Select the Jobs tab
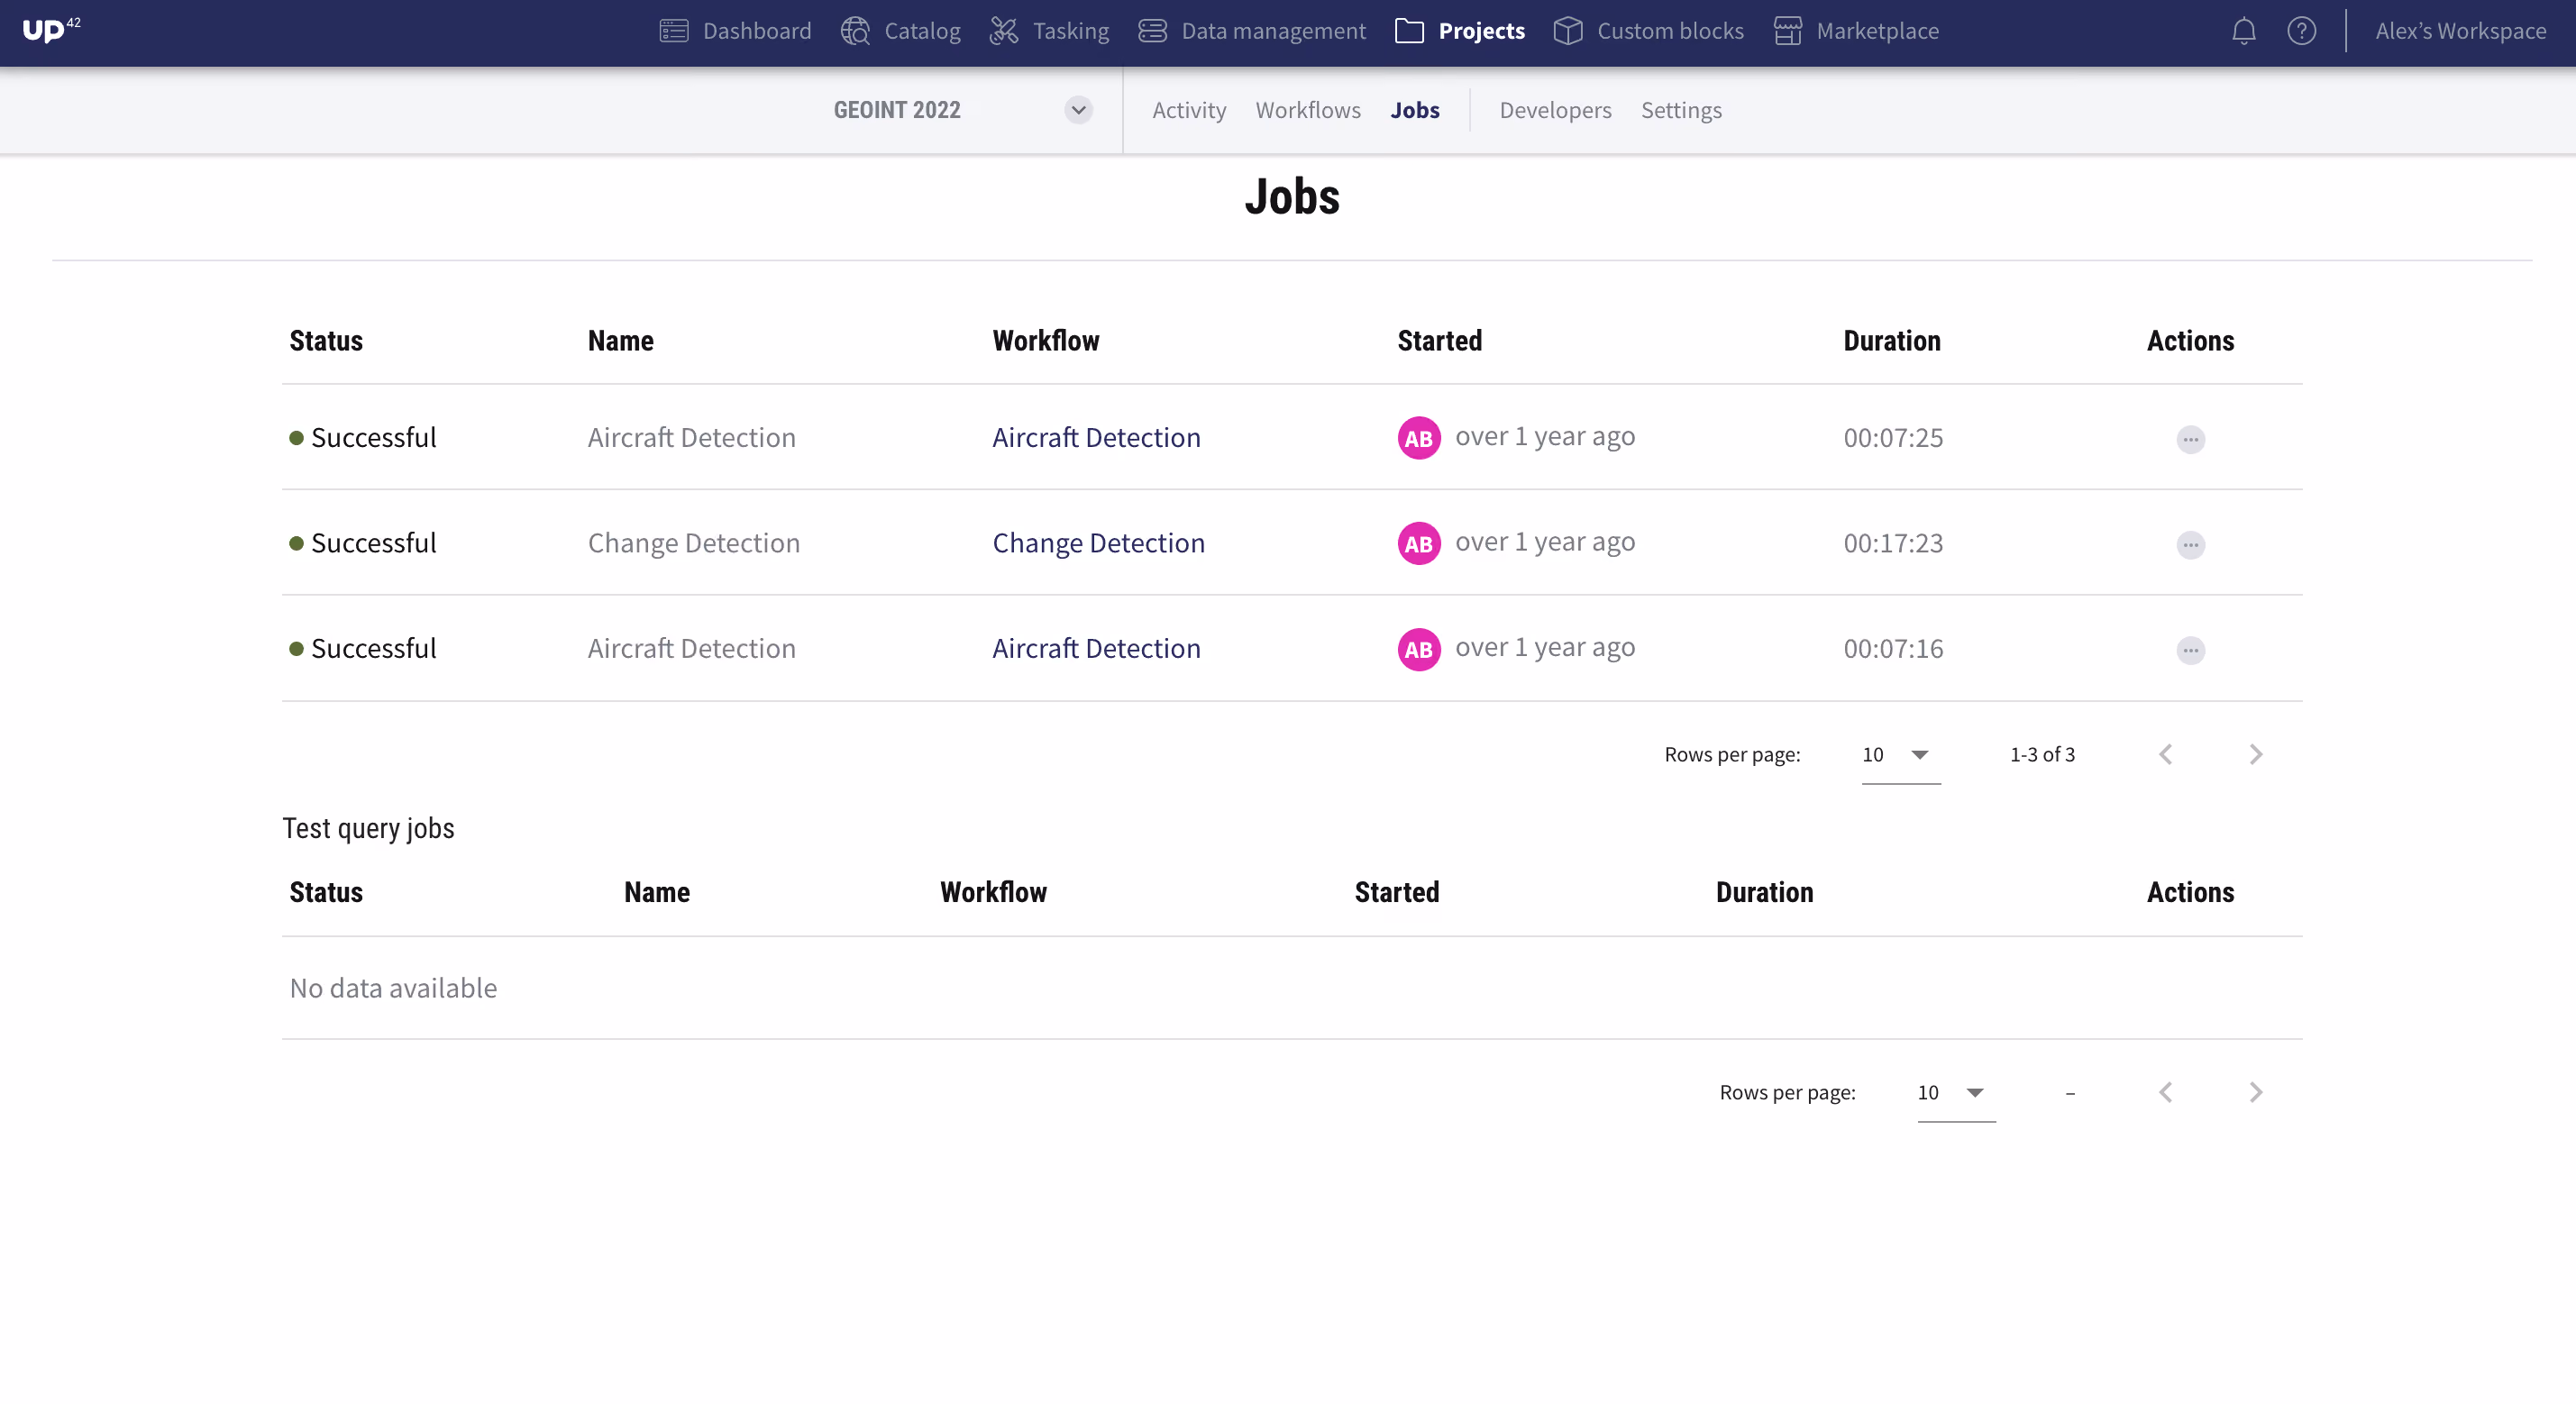 [x=1415, y=110]
